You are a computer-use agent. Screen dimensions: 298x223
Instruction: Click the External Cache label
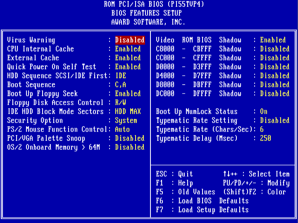pyautogui.click(x=33, y=58)
